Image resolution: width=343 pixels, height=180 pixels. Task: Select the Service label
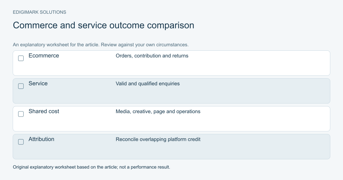tap(38, 83)
